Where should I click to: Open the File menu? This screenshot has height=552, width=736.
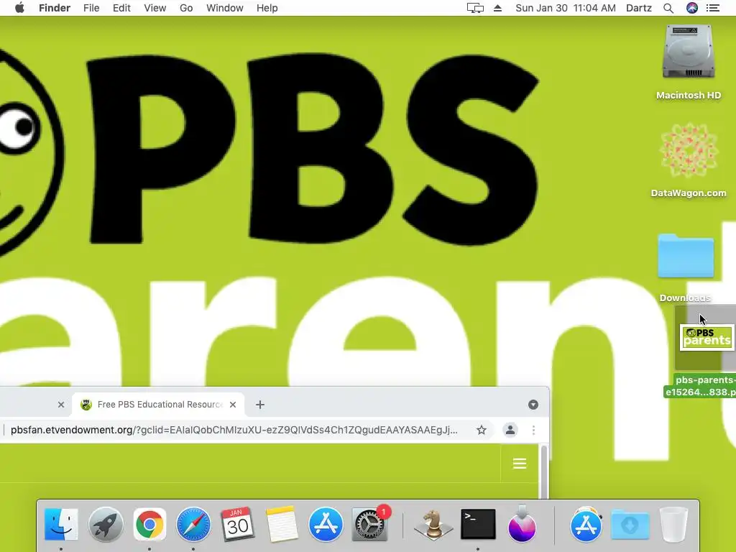coord(91,8)
